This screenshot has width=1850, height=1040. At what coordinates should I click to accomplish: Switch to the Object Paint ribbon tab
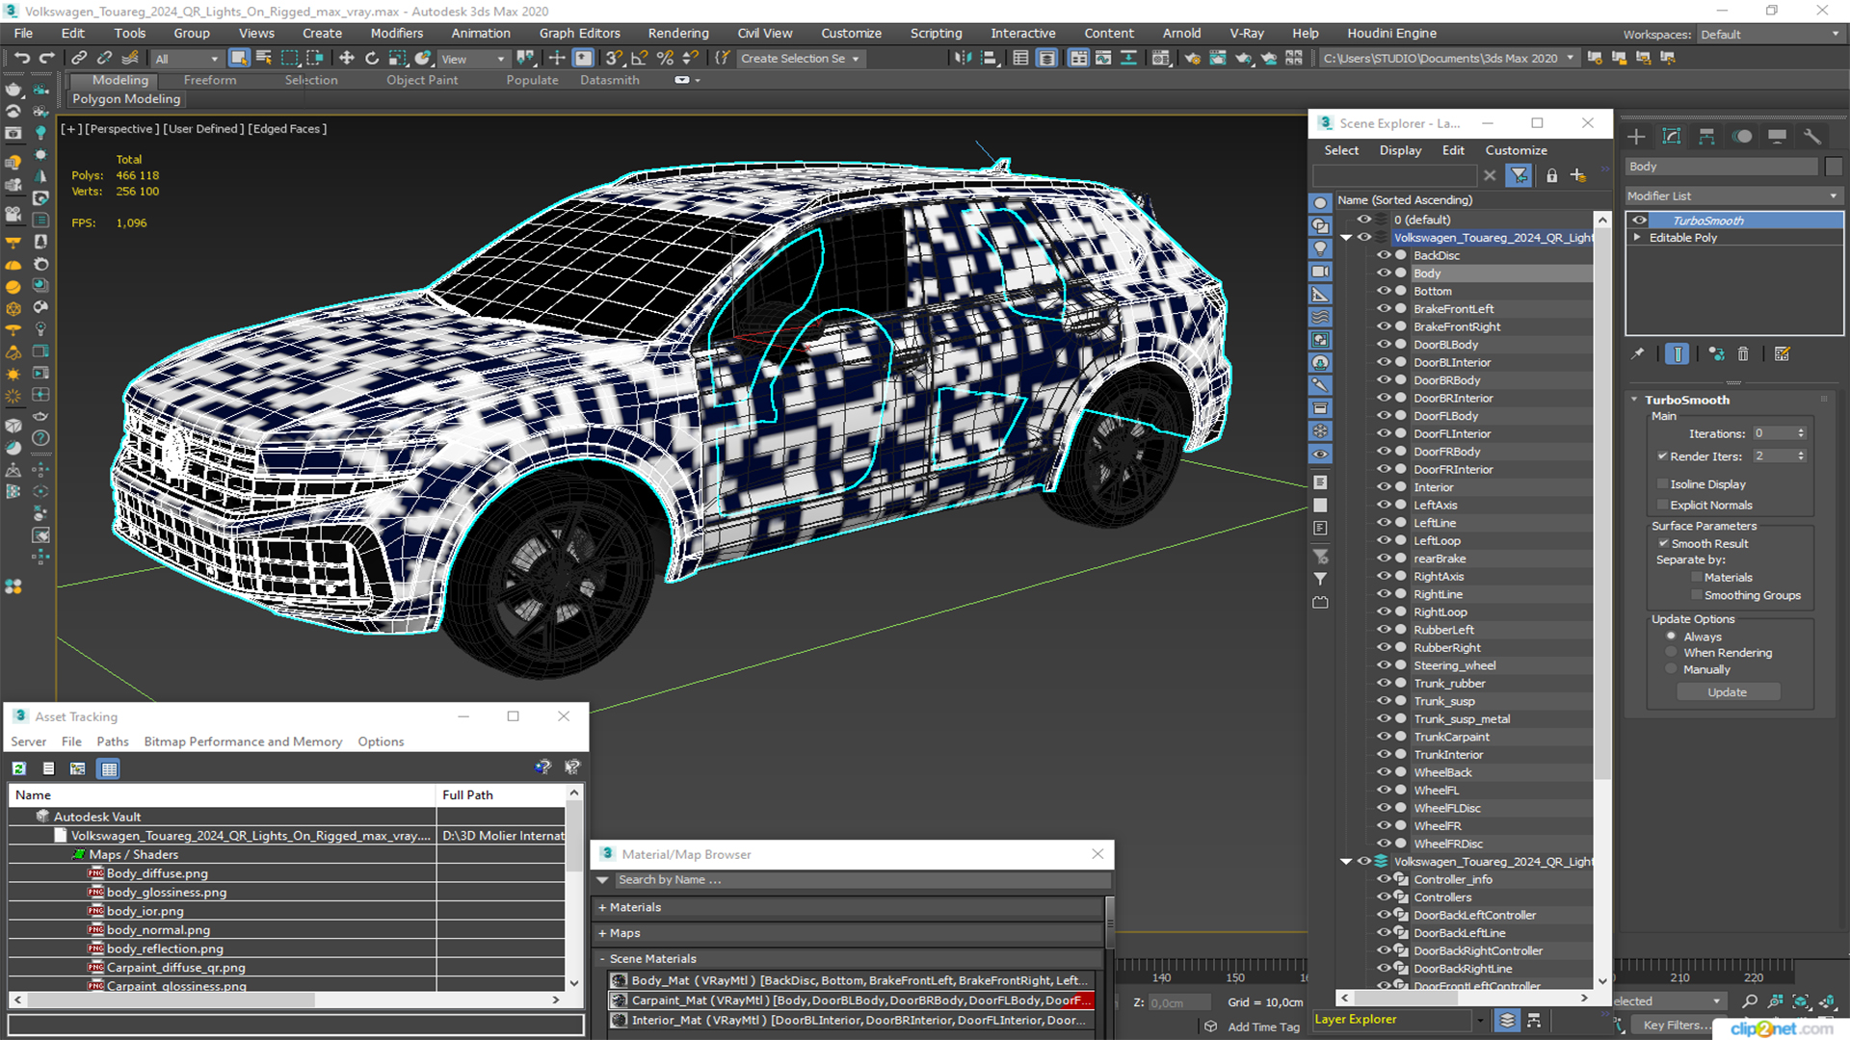422,80
